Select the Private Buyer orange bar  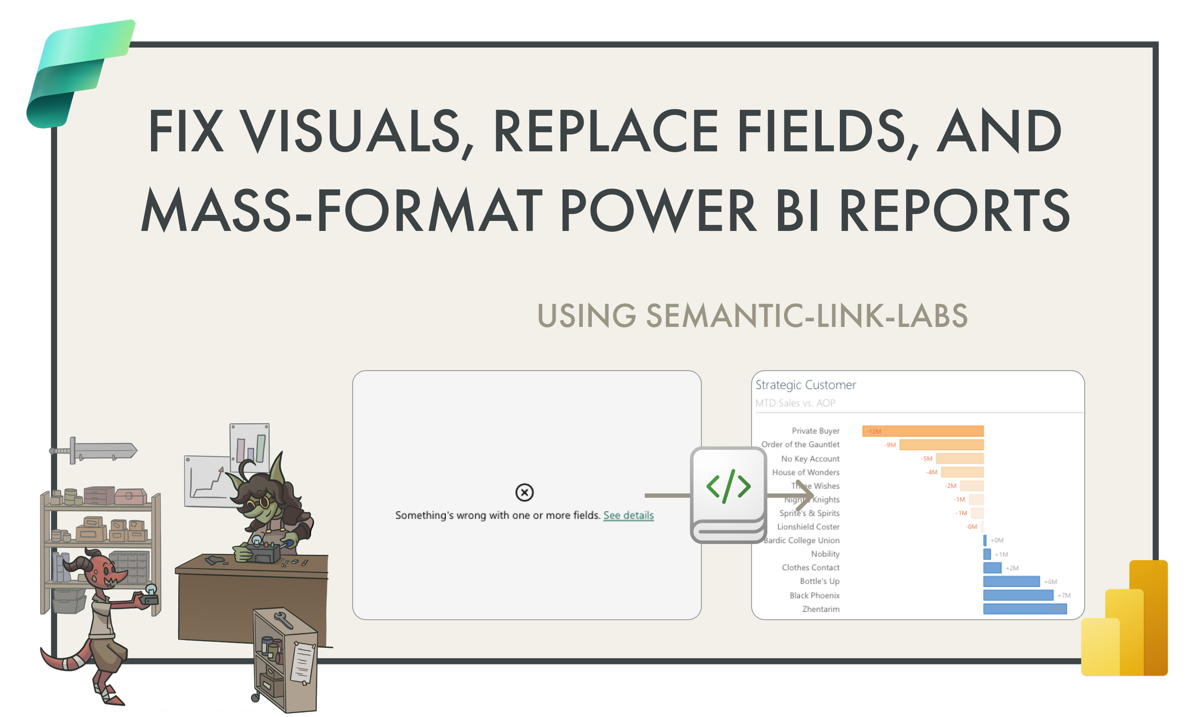coord(923,431)
